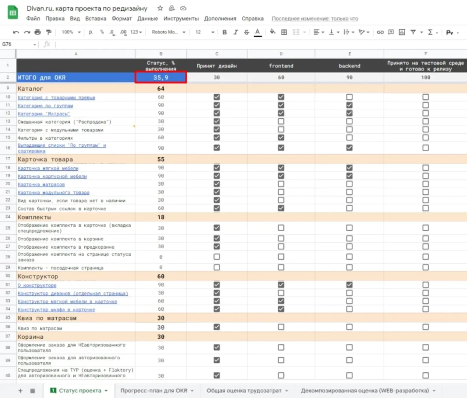Open link Конструктор шкафа в карточке

tap(56, 310)
